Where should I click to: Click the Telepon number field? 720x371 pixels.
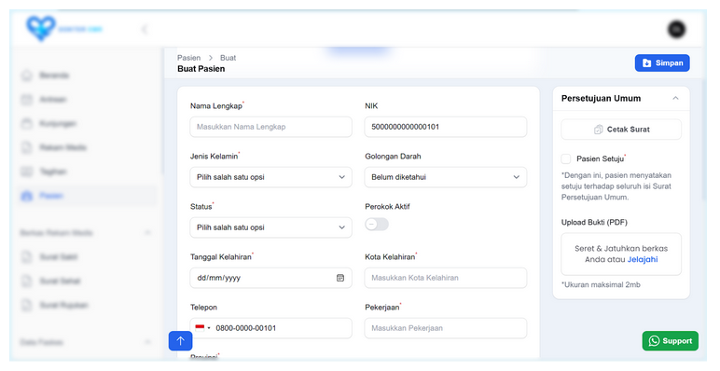pyautogui.click(x=270, y=328)
